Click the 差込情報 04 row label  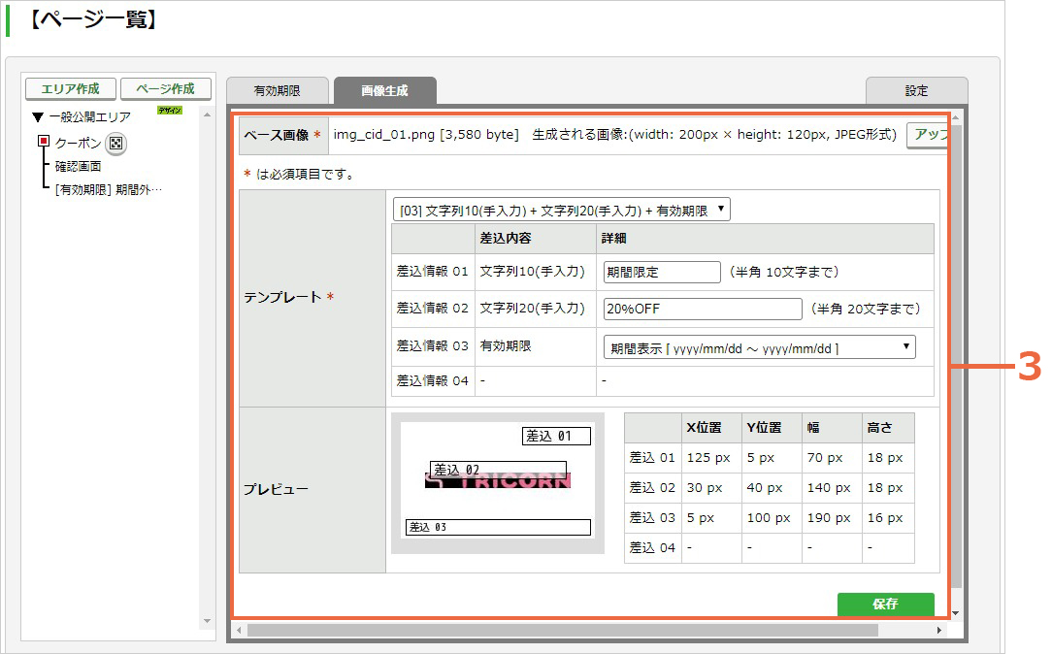click(432, 380)
